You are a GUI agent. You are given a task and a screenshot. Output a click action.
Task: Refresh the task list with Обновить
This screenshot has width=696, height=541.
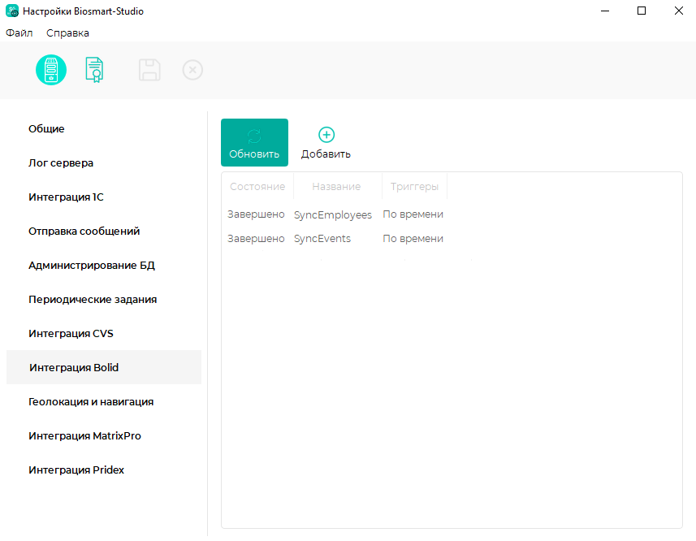click(x=254, y=142)
